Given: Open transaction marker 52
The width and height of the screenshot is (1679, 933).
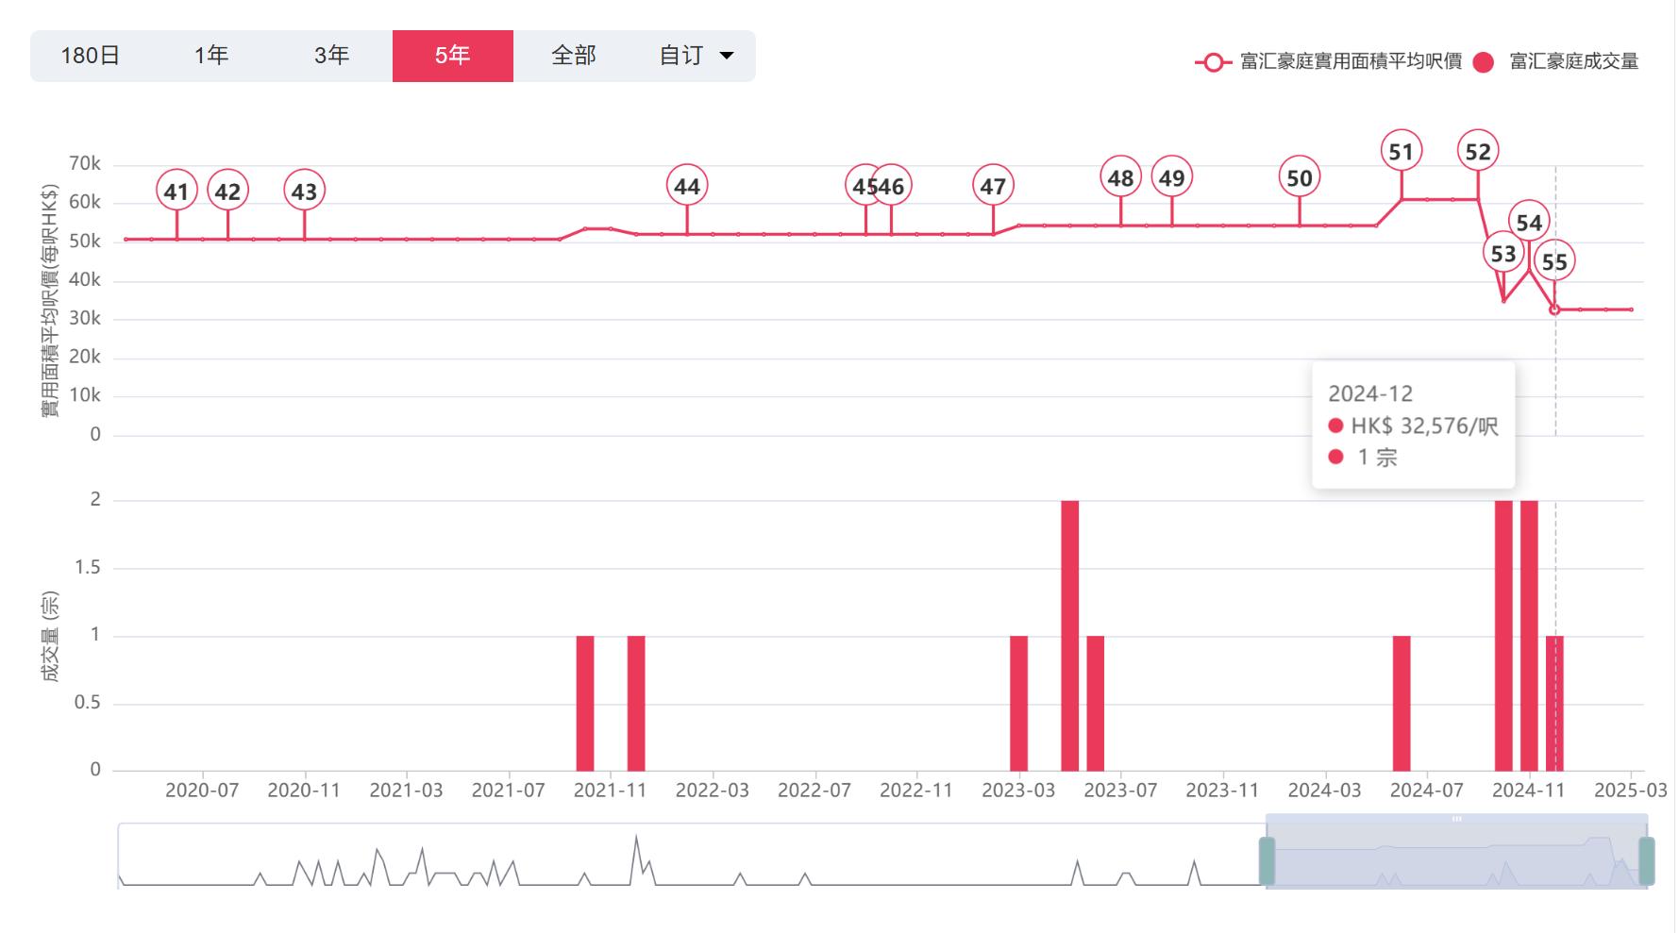Looking at the screenshot, I should pyautogui.click(x=1478, y=151).
